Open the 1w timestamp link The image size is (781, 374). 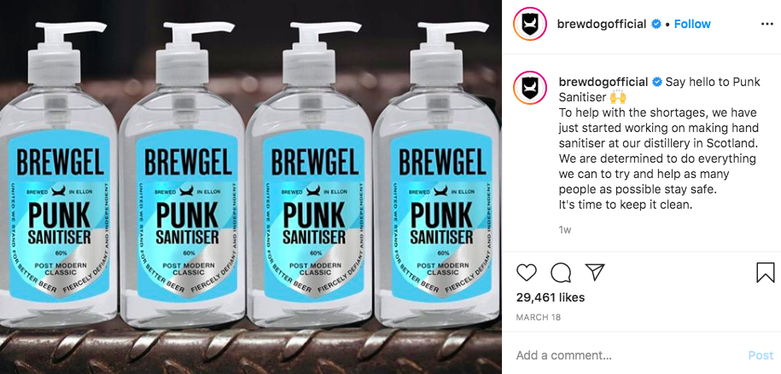(564, 230)
